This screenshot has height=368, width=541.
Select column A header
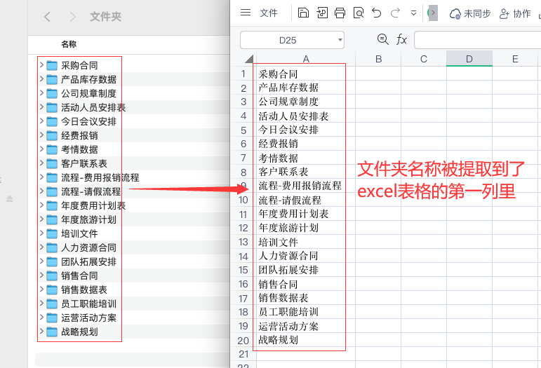(x=306, y=59)
